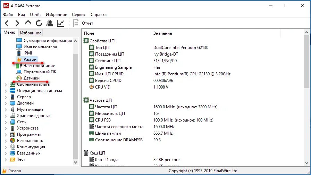Viewport: 311px width, 175px height.
Task: Click the Безопасность shield icon
Action: point(12,141)
